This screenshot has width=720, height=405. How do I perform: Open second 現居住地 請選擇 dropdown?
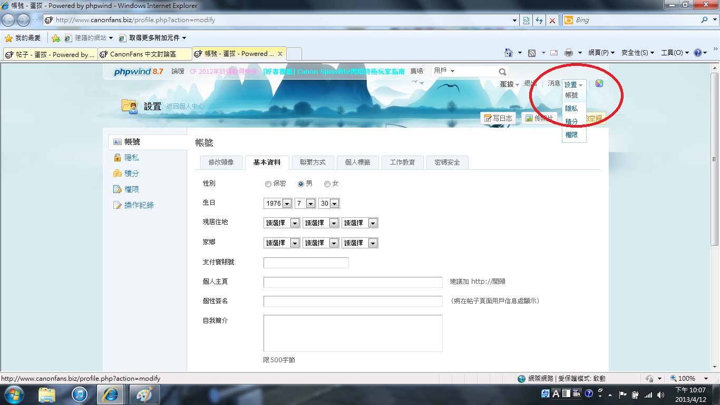click(320, 223)
